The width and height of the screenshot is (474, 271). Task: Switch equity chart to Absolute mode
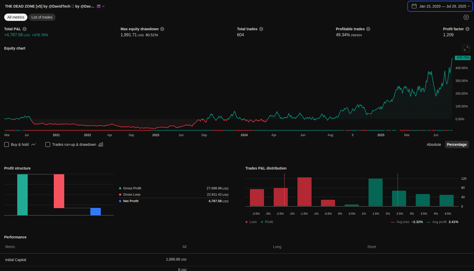(434, 144)
